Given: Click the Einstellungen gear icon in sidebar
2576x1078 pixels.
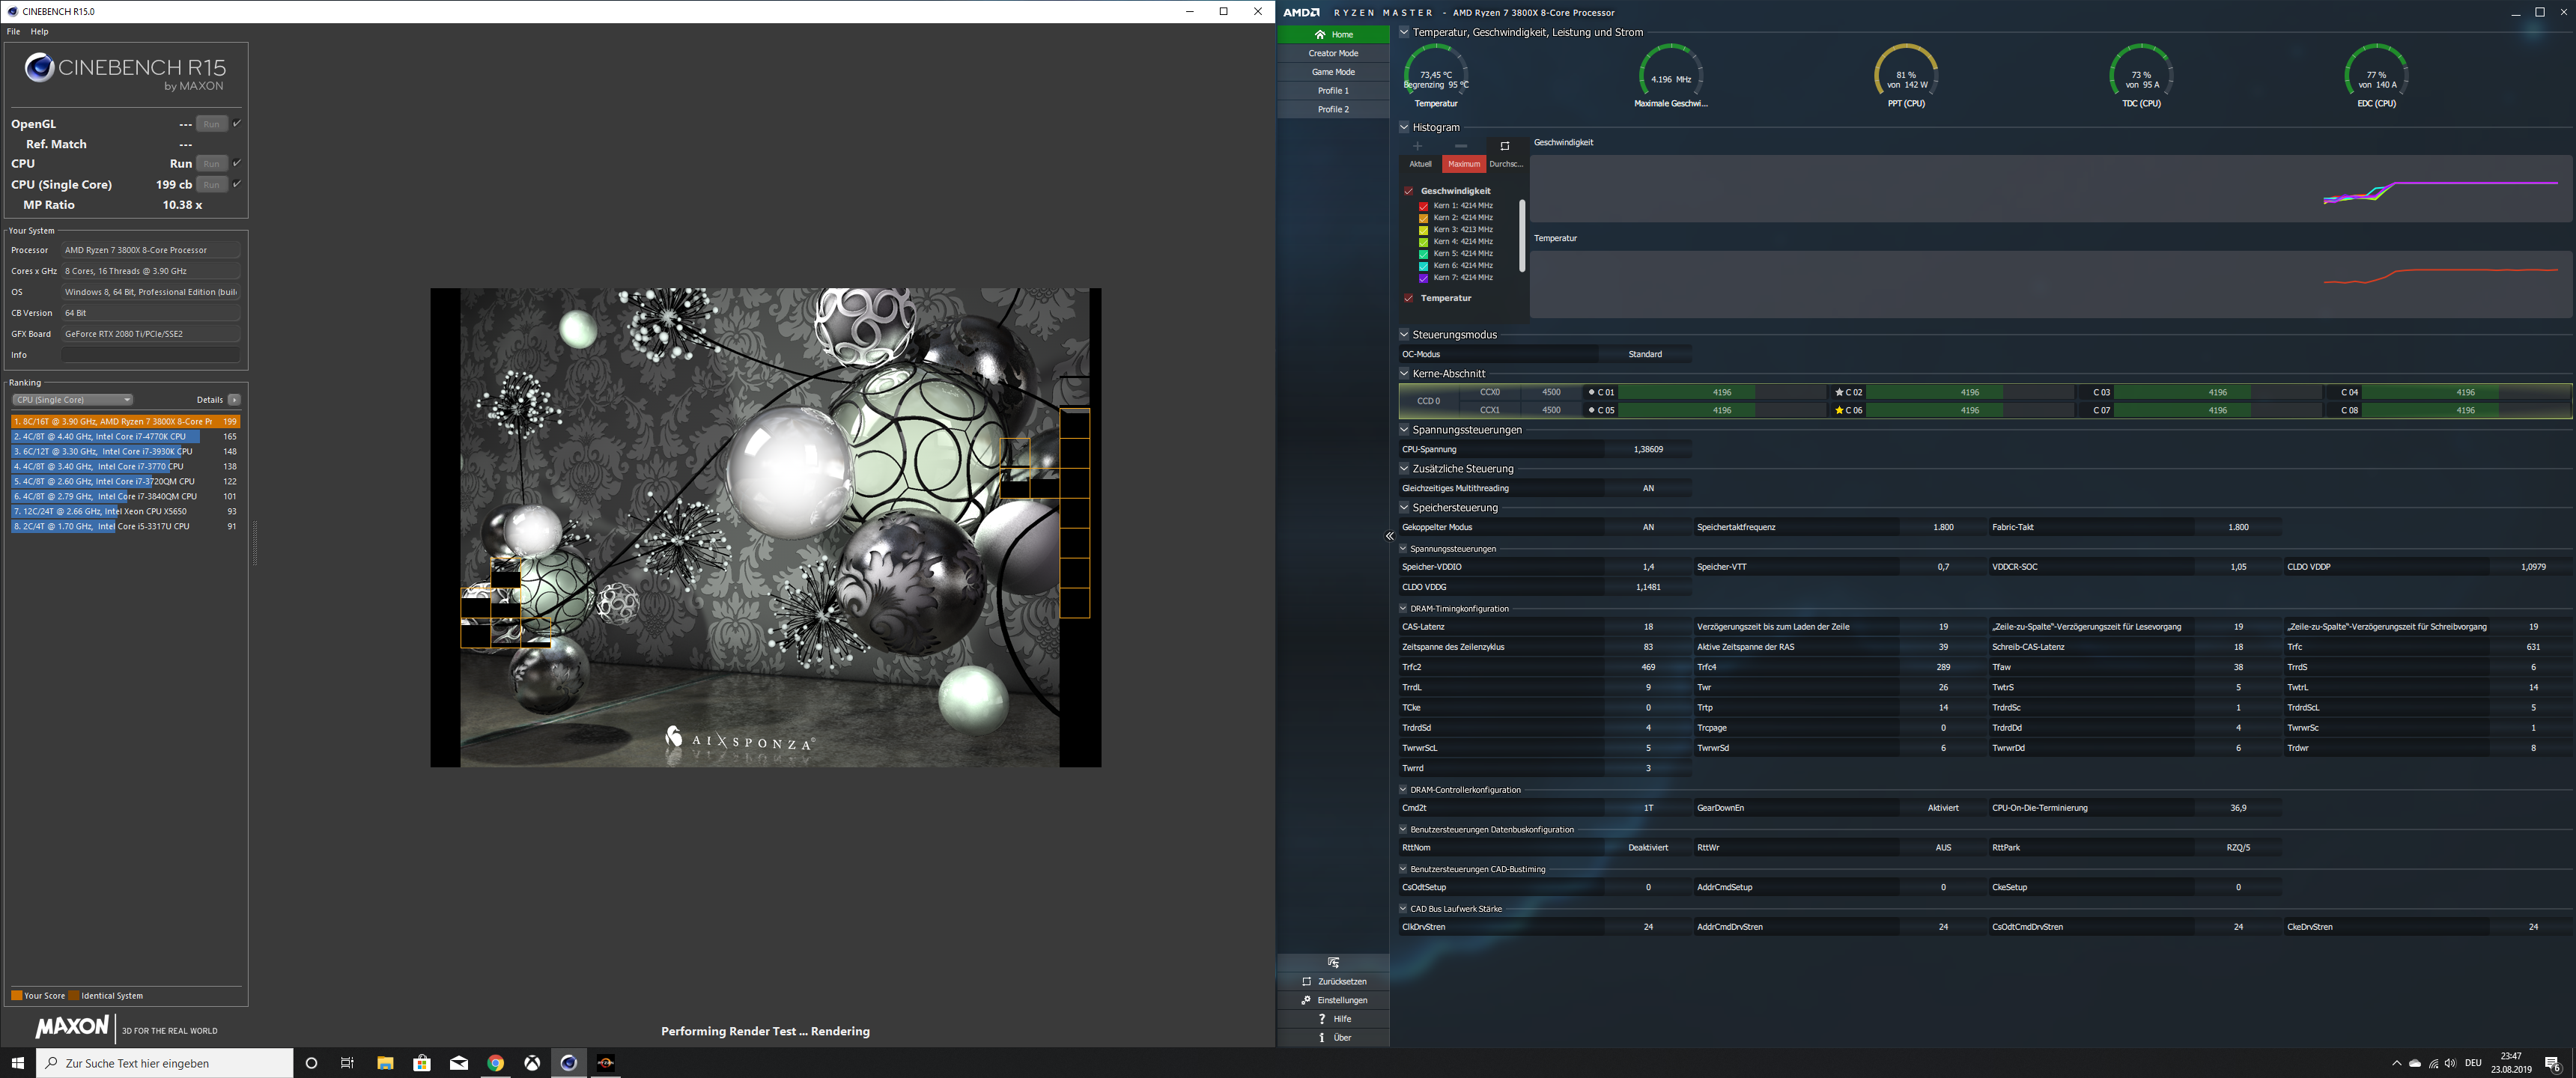Looking at the screenshot, I should tap(1306, 1000).
